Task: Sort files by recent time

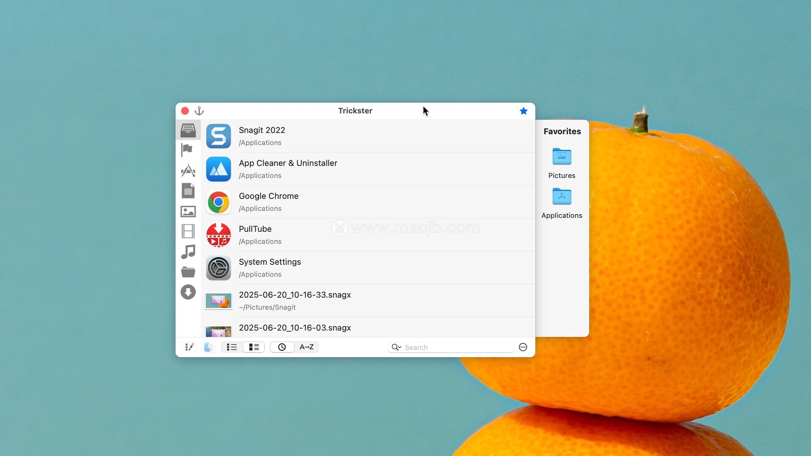Action: pyautogui.click(x=282, y=347)
